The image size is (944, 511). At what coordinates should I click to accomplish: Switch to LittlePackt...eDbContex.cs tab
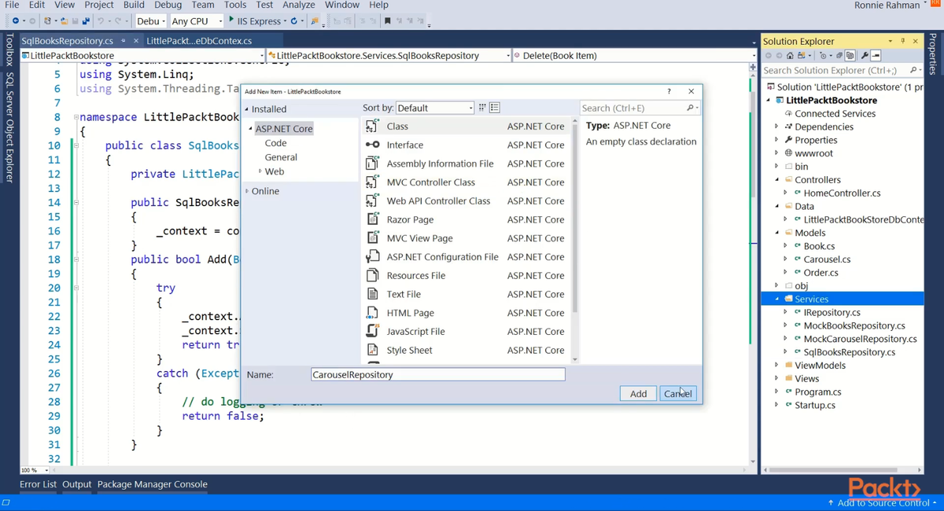tap(199, 41)
